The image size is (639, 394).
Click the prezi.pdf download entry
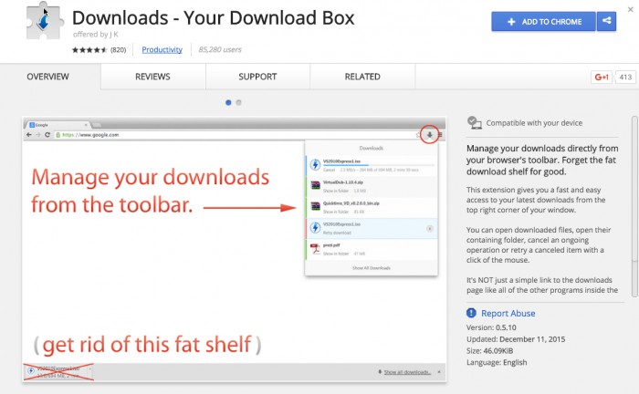pos(372,249)
